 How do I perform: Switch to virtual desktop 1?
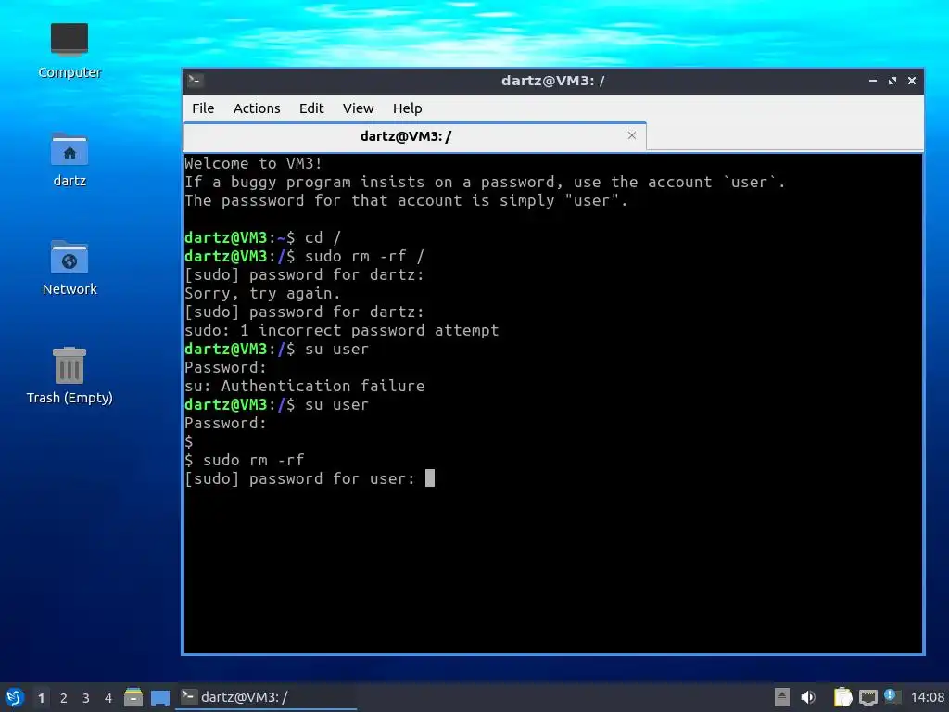click(x=41, y=698)
